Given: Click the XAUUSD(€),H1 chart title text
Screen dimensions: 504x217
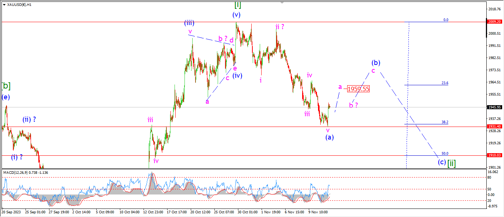Looking at the screenshot, I should pos(19,5).
